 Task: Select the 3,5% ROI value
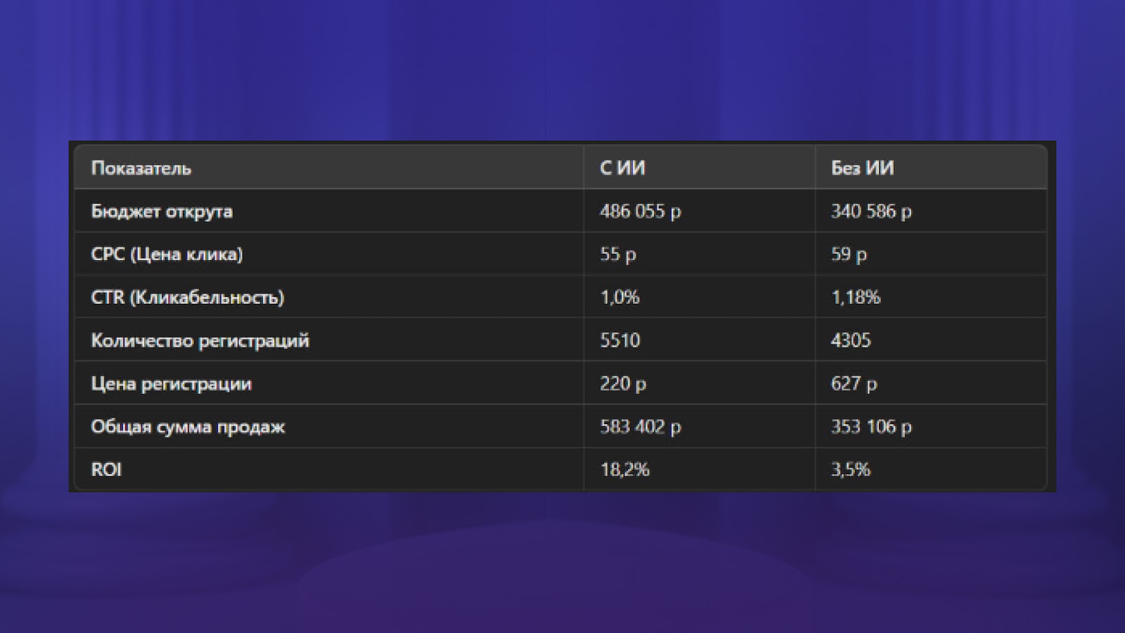[851, 470]
